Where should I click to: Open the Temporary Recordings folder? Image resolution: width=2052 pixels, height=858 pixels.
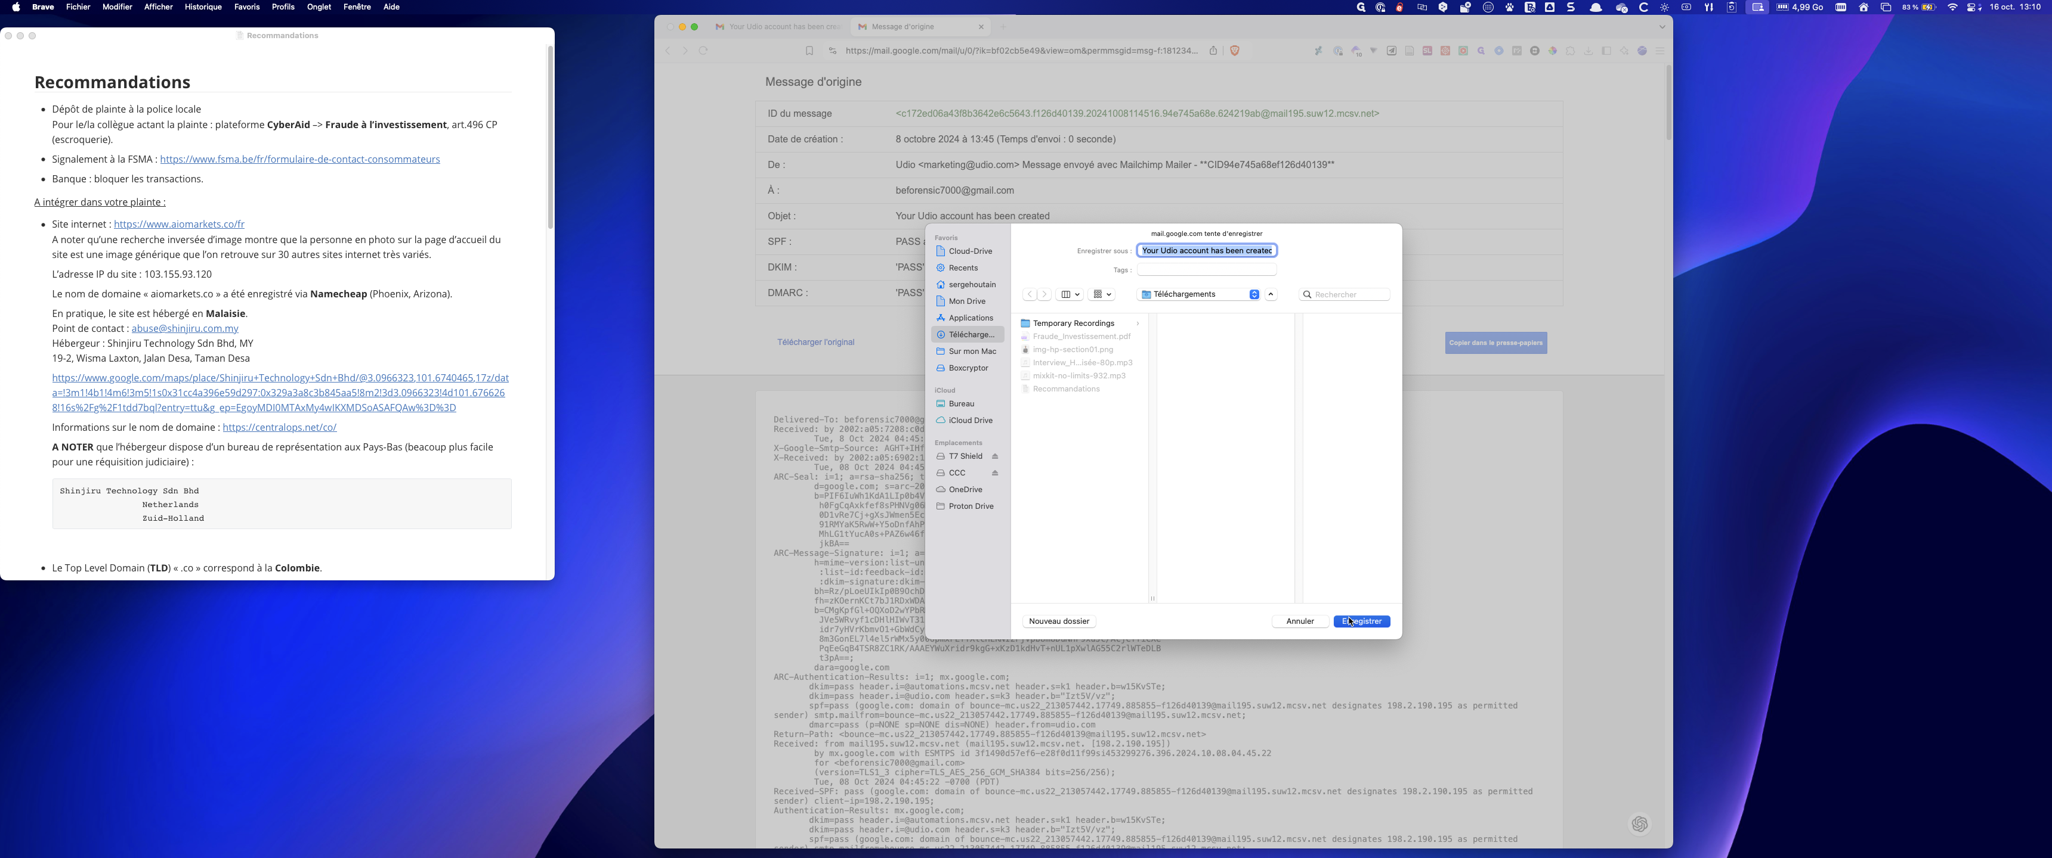[x=1073, y=323]
